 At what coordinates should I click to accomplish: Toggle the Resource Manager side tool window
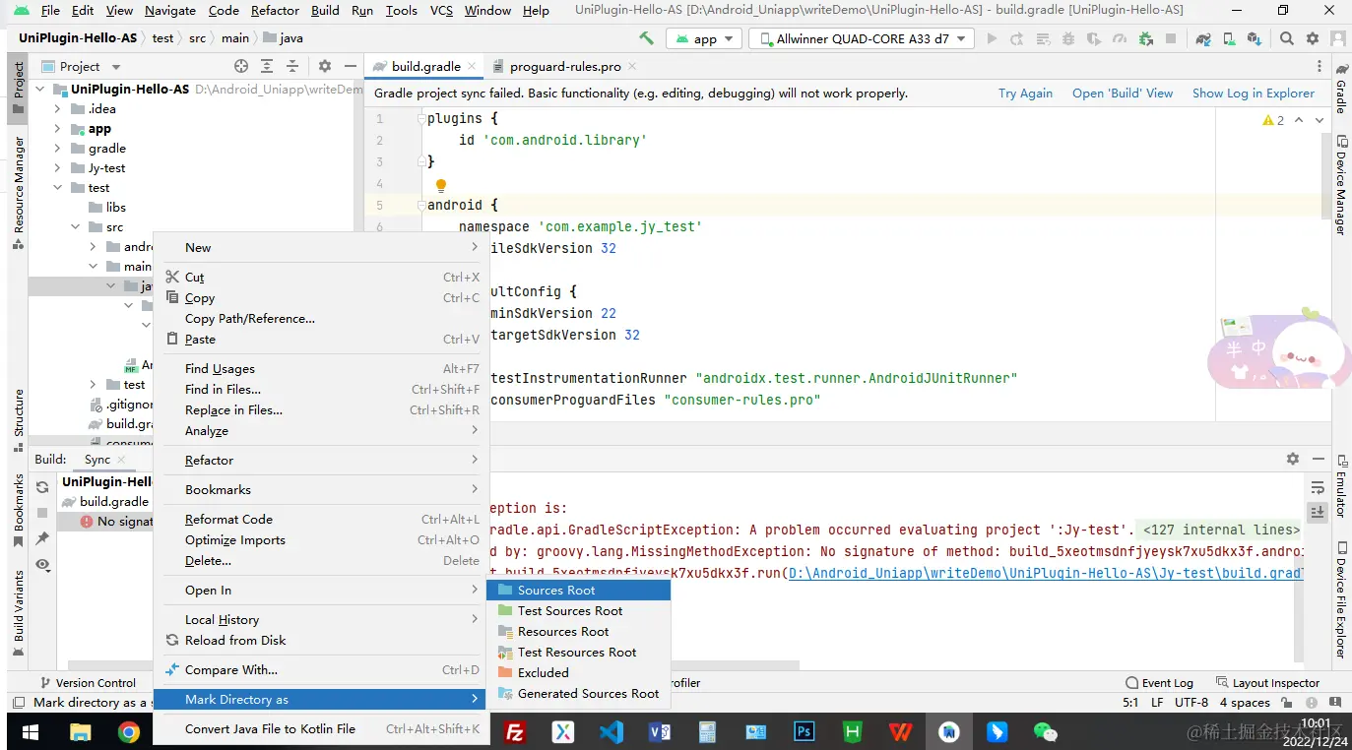tap(18, 185)
